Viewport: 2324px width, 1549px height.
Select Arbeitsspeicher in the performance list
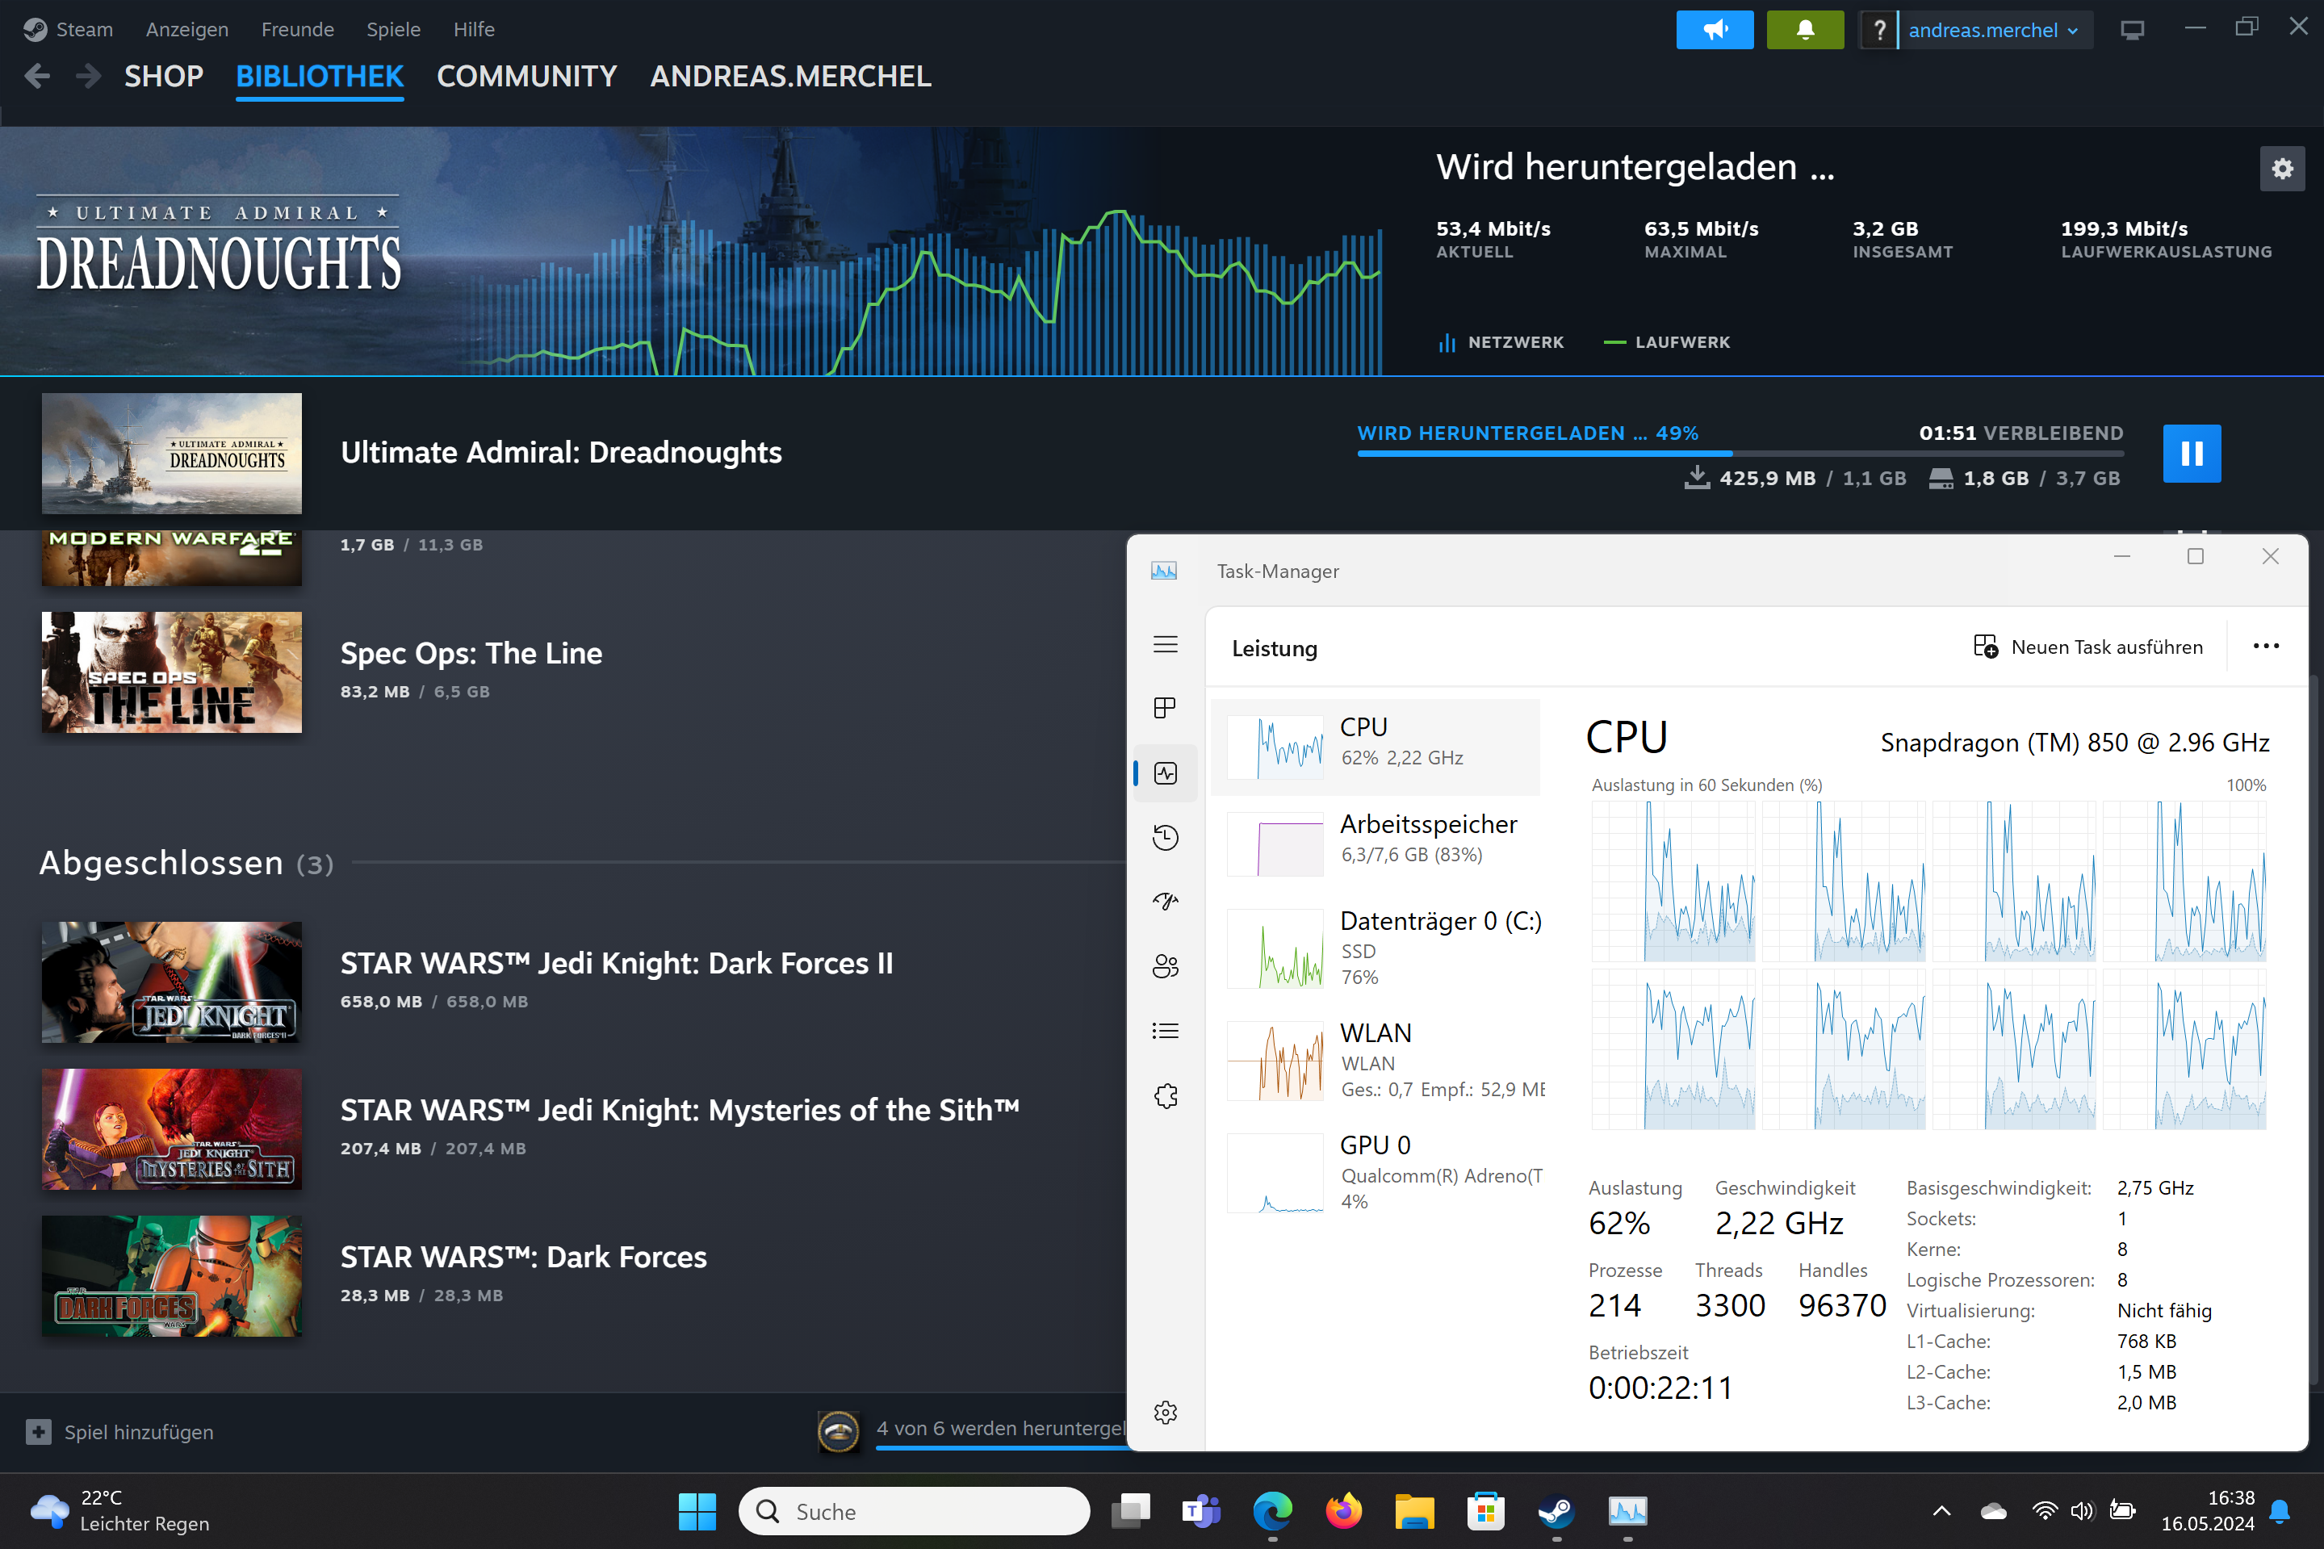(1383, 838)
